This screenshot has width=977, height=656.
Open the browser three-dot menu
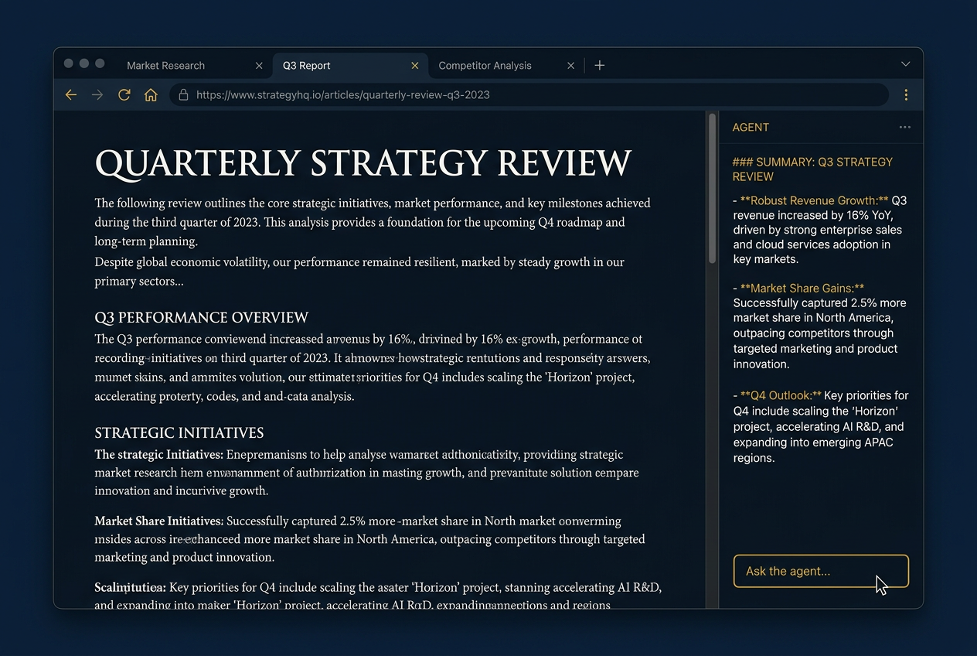[x=906, y=95]
